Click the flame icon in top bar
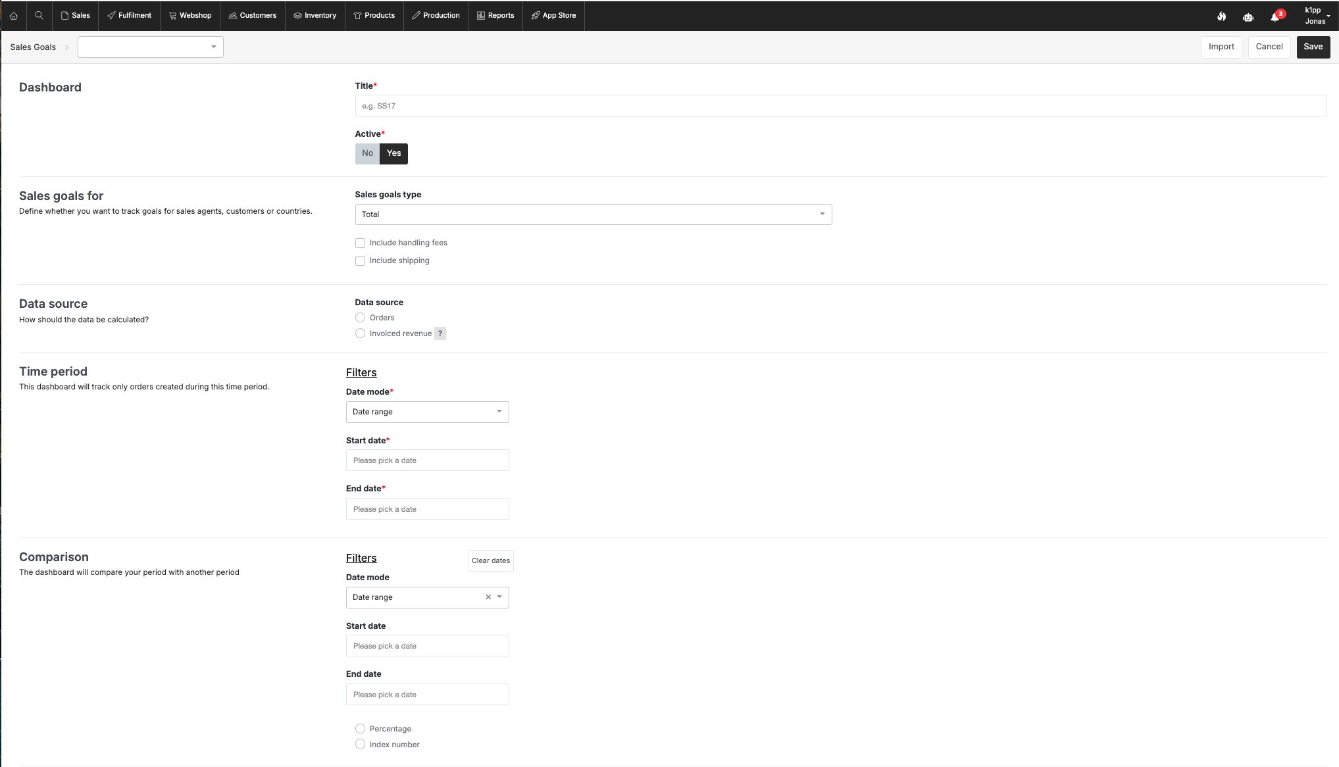 pos(1221,16)
